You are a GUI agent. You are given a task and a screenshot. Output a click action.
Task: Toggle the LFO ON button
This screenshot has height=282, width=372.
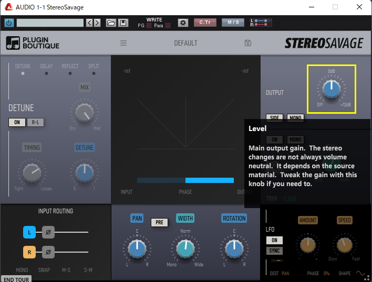coord(274,240)
